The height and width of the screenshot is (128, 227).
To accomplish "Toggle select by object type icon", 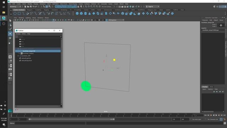I will (x=47, y=6).
